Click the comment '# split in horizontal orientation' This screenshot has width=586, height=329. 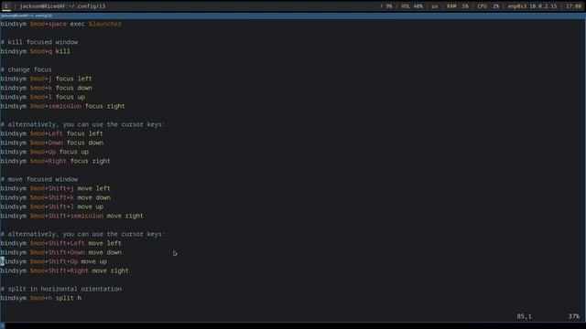coord(61,289)
